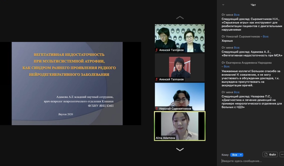Click the sender name 'От Екатерина Андреевна Народова'
This screenshot has width=284, height=166.
coord(247,63)
